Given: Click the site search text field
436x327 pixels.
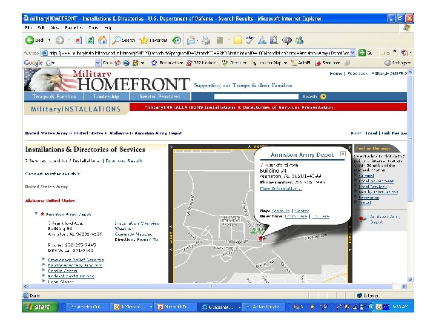Looking at the screenshot, I should point(256,96).
